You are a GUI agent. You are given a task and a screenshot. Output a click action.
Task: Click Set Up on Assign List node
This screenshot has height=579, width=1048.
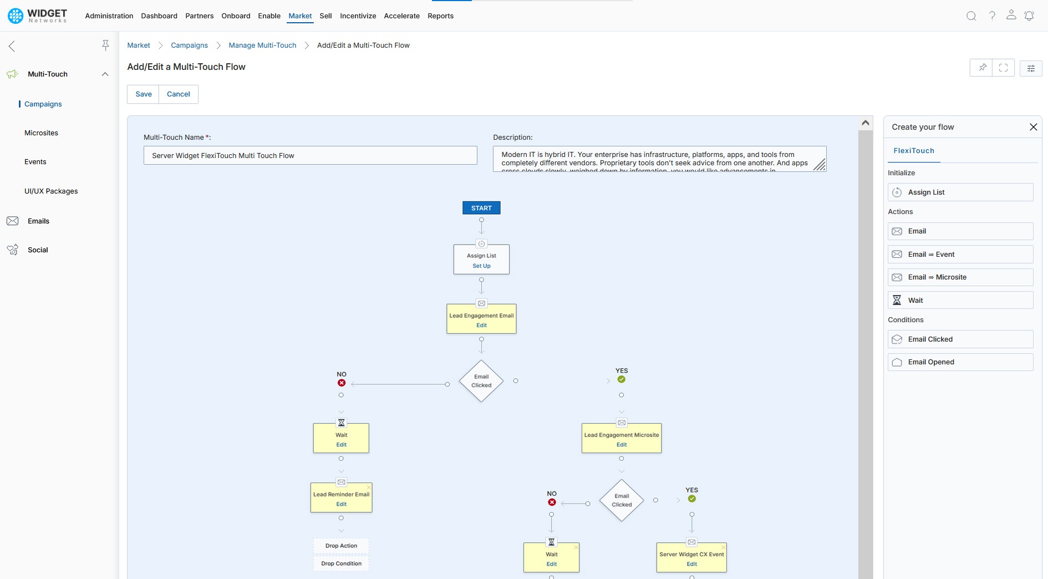tap(481, 266)
